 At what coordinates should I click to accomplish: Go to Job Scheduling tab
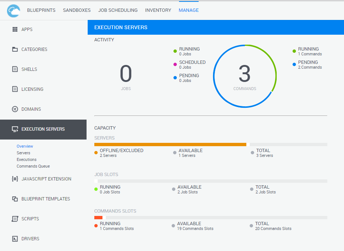point(118,10)
